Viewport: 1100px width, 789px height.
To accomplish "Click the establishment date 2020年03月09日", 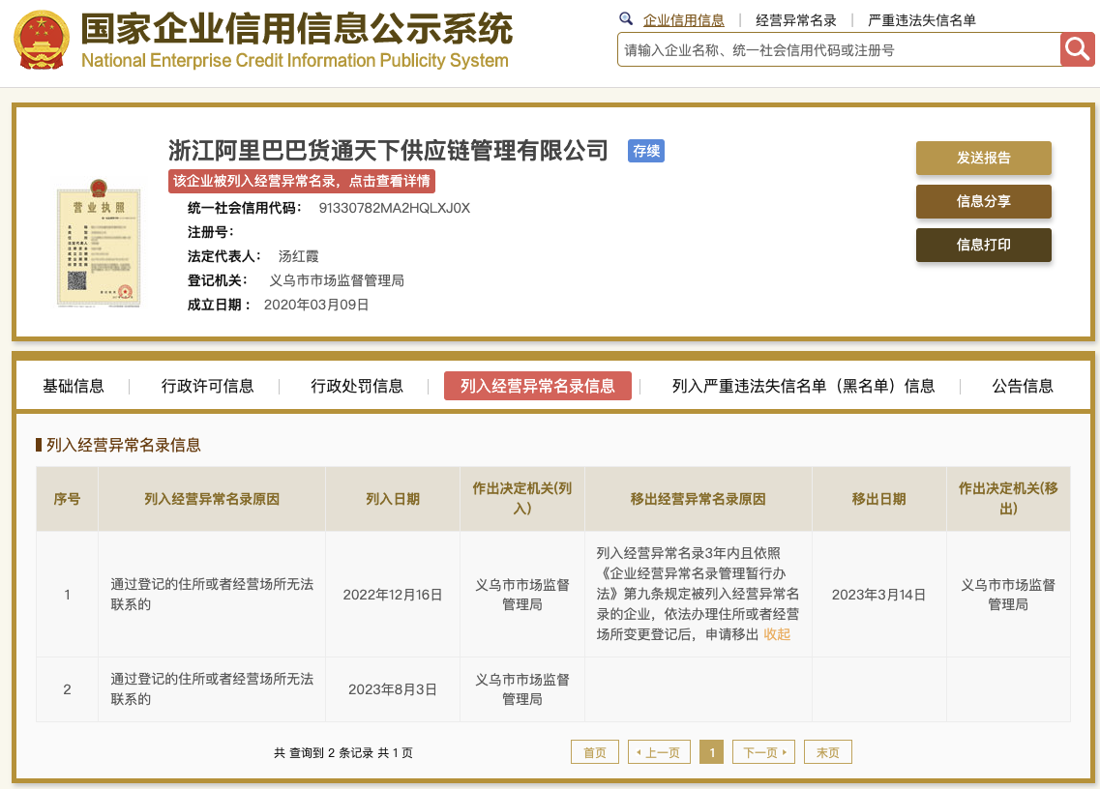I will (316, 305).
